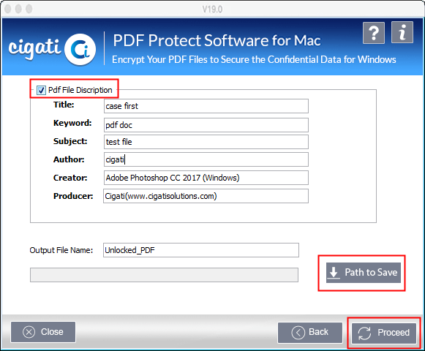Click the empty grey save path field
Image resolution: width=425 pixels, height=351 pixels.
(x=164, y=275)
